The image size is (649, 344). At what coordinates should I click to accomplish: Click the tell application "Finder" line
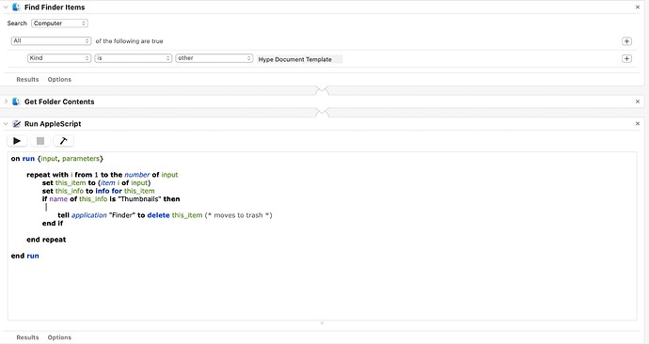click(x=165, y=215)
